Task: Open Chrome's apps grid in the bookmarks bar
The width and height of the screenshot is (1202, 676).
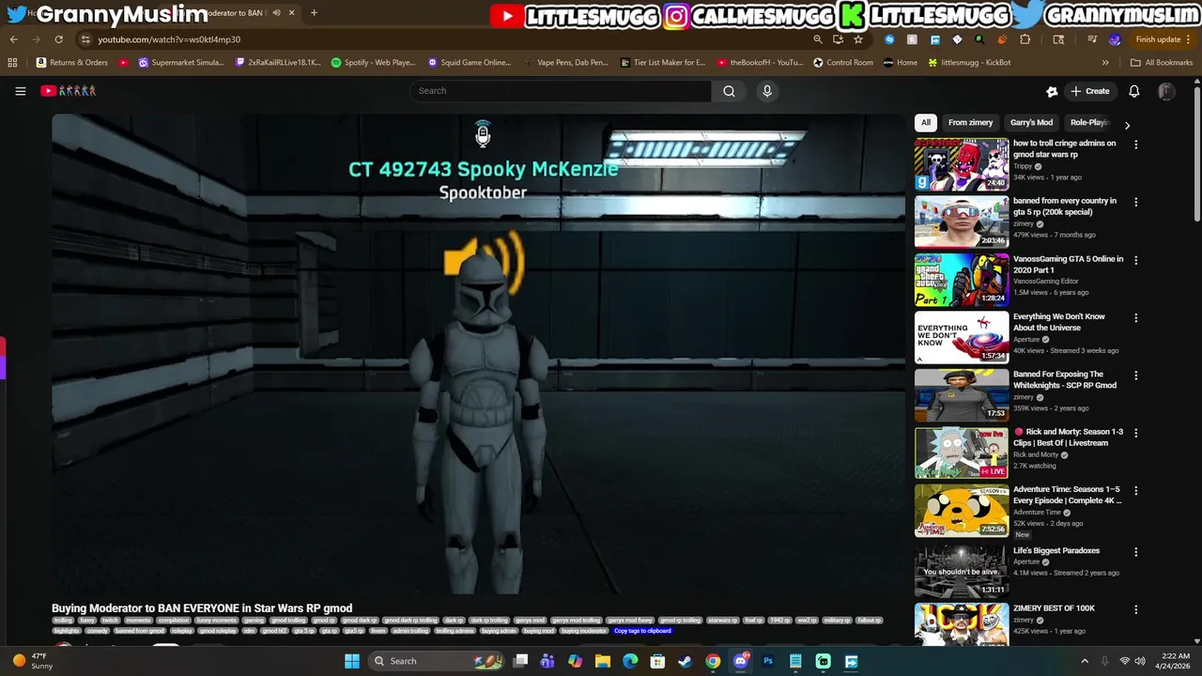Action: coord(12,63)
